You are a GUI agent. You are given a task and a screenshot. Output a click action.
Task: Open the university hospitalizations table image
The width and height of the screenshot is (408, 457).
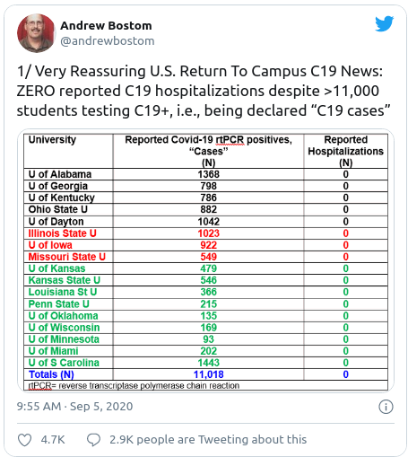tap(205, 260)
